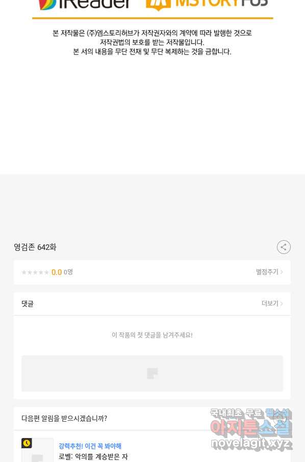
Task: Open 로벨: 악의를 계승받은 자 title
Action: pyautogui.click(x=93, y=457)
